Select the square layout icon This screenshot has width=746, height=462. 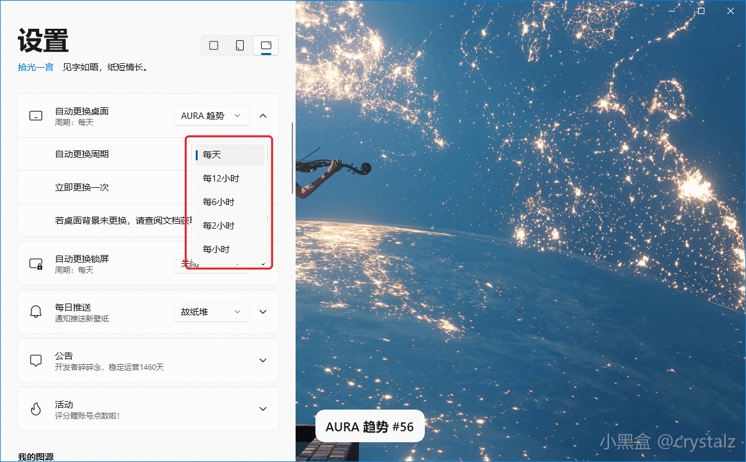(x=214, y=45)
